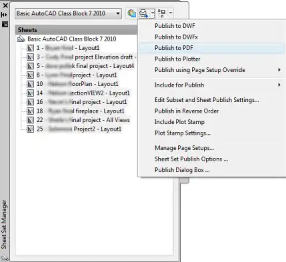Select sheet 25 Project2 - Layout1

[x=79, y=129]
